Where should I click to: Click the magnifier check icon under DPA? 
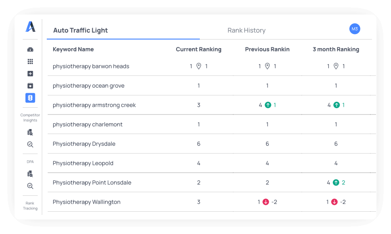click(x=30, y=186)
